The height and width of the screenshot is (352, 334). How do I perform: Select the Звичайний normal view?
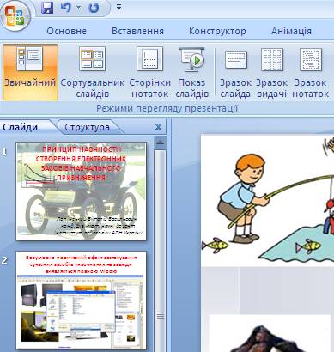30,72
